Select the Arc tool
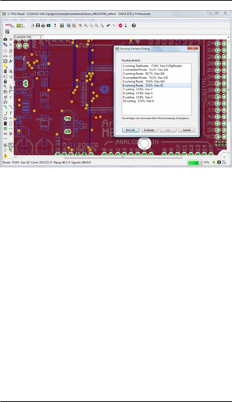This screenshot has height=402, width=232. 11,118
